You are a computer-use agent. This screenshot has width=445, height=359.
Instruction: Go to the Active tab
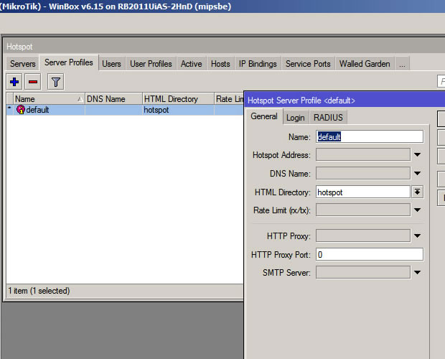pos(192,64)
